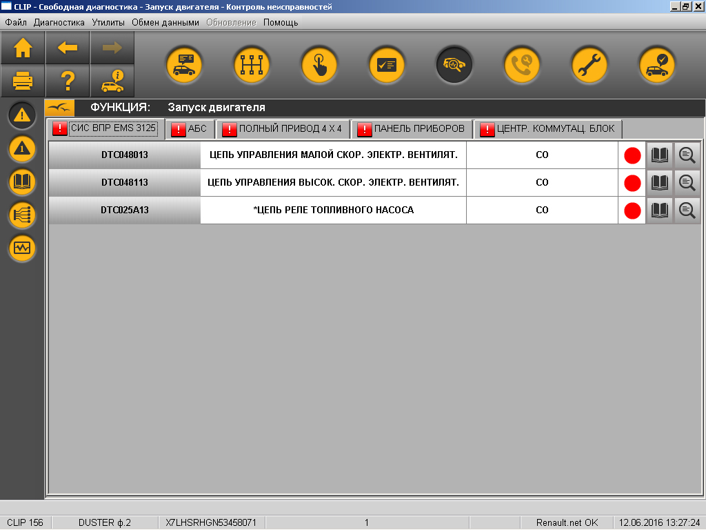The image size is (706, 530).
Task: Click the CLIP 156 status bar entry
Action: point(26,523)
